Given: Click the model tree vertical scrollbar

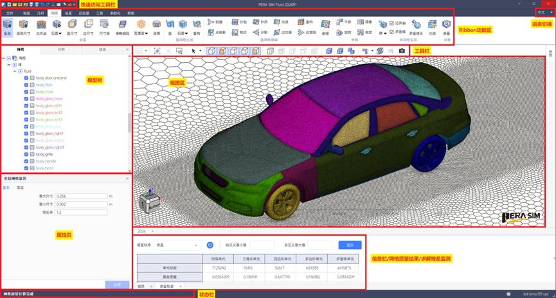Looking at the screenshot, I should [x=129, y=123].
